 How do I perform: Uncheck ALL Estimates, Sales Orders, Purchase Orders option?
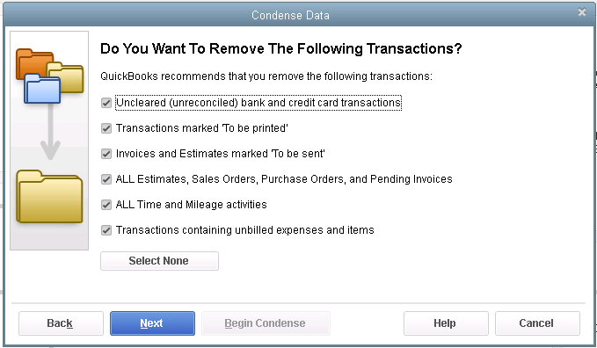106,179
